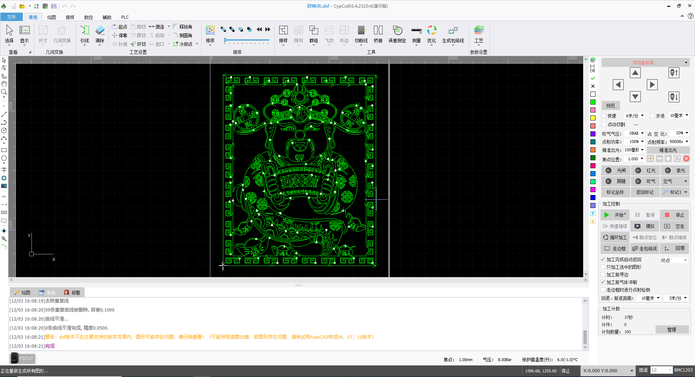Screen dimensions: 695x377
Task: Switch to the 绘图 ribbon tab
Action: pos(52,17)
